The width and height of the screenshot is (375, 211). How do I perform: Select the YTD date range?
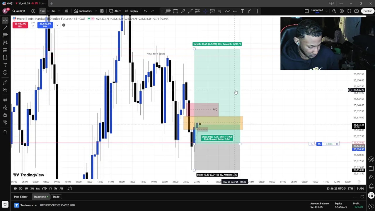[x=44, y=188]
